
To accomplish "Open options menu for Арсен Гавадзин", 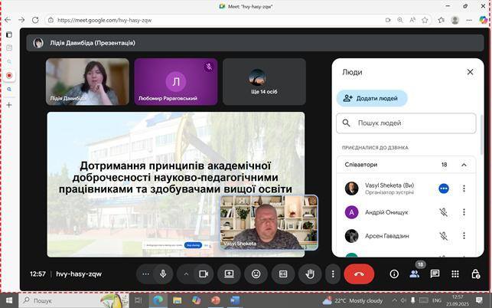I will 464,236.
